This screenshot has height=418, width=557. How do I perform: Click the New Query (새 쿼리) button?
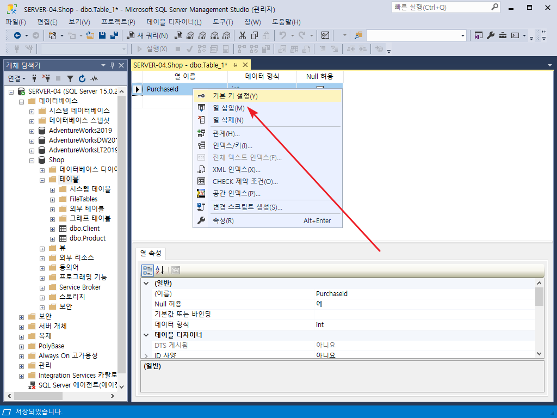[147, 35]
